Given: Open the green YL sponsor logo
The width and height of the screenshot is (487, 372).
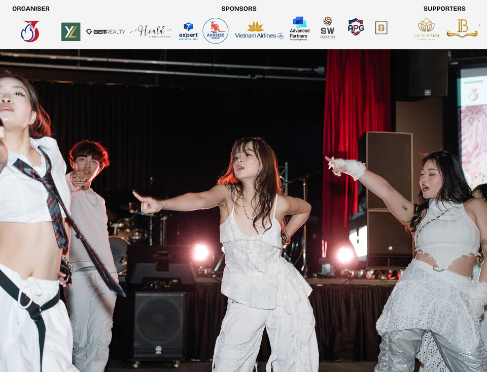Looking at the screenshot, I should 71,31.
